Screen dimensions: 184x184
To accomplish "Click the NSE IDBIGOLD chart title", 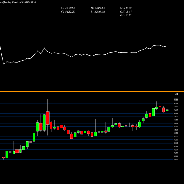I will click(28, 2).
